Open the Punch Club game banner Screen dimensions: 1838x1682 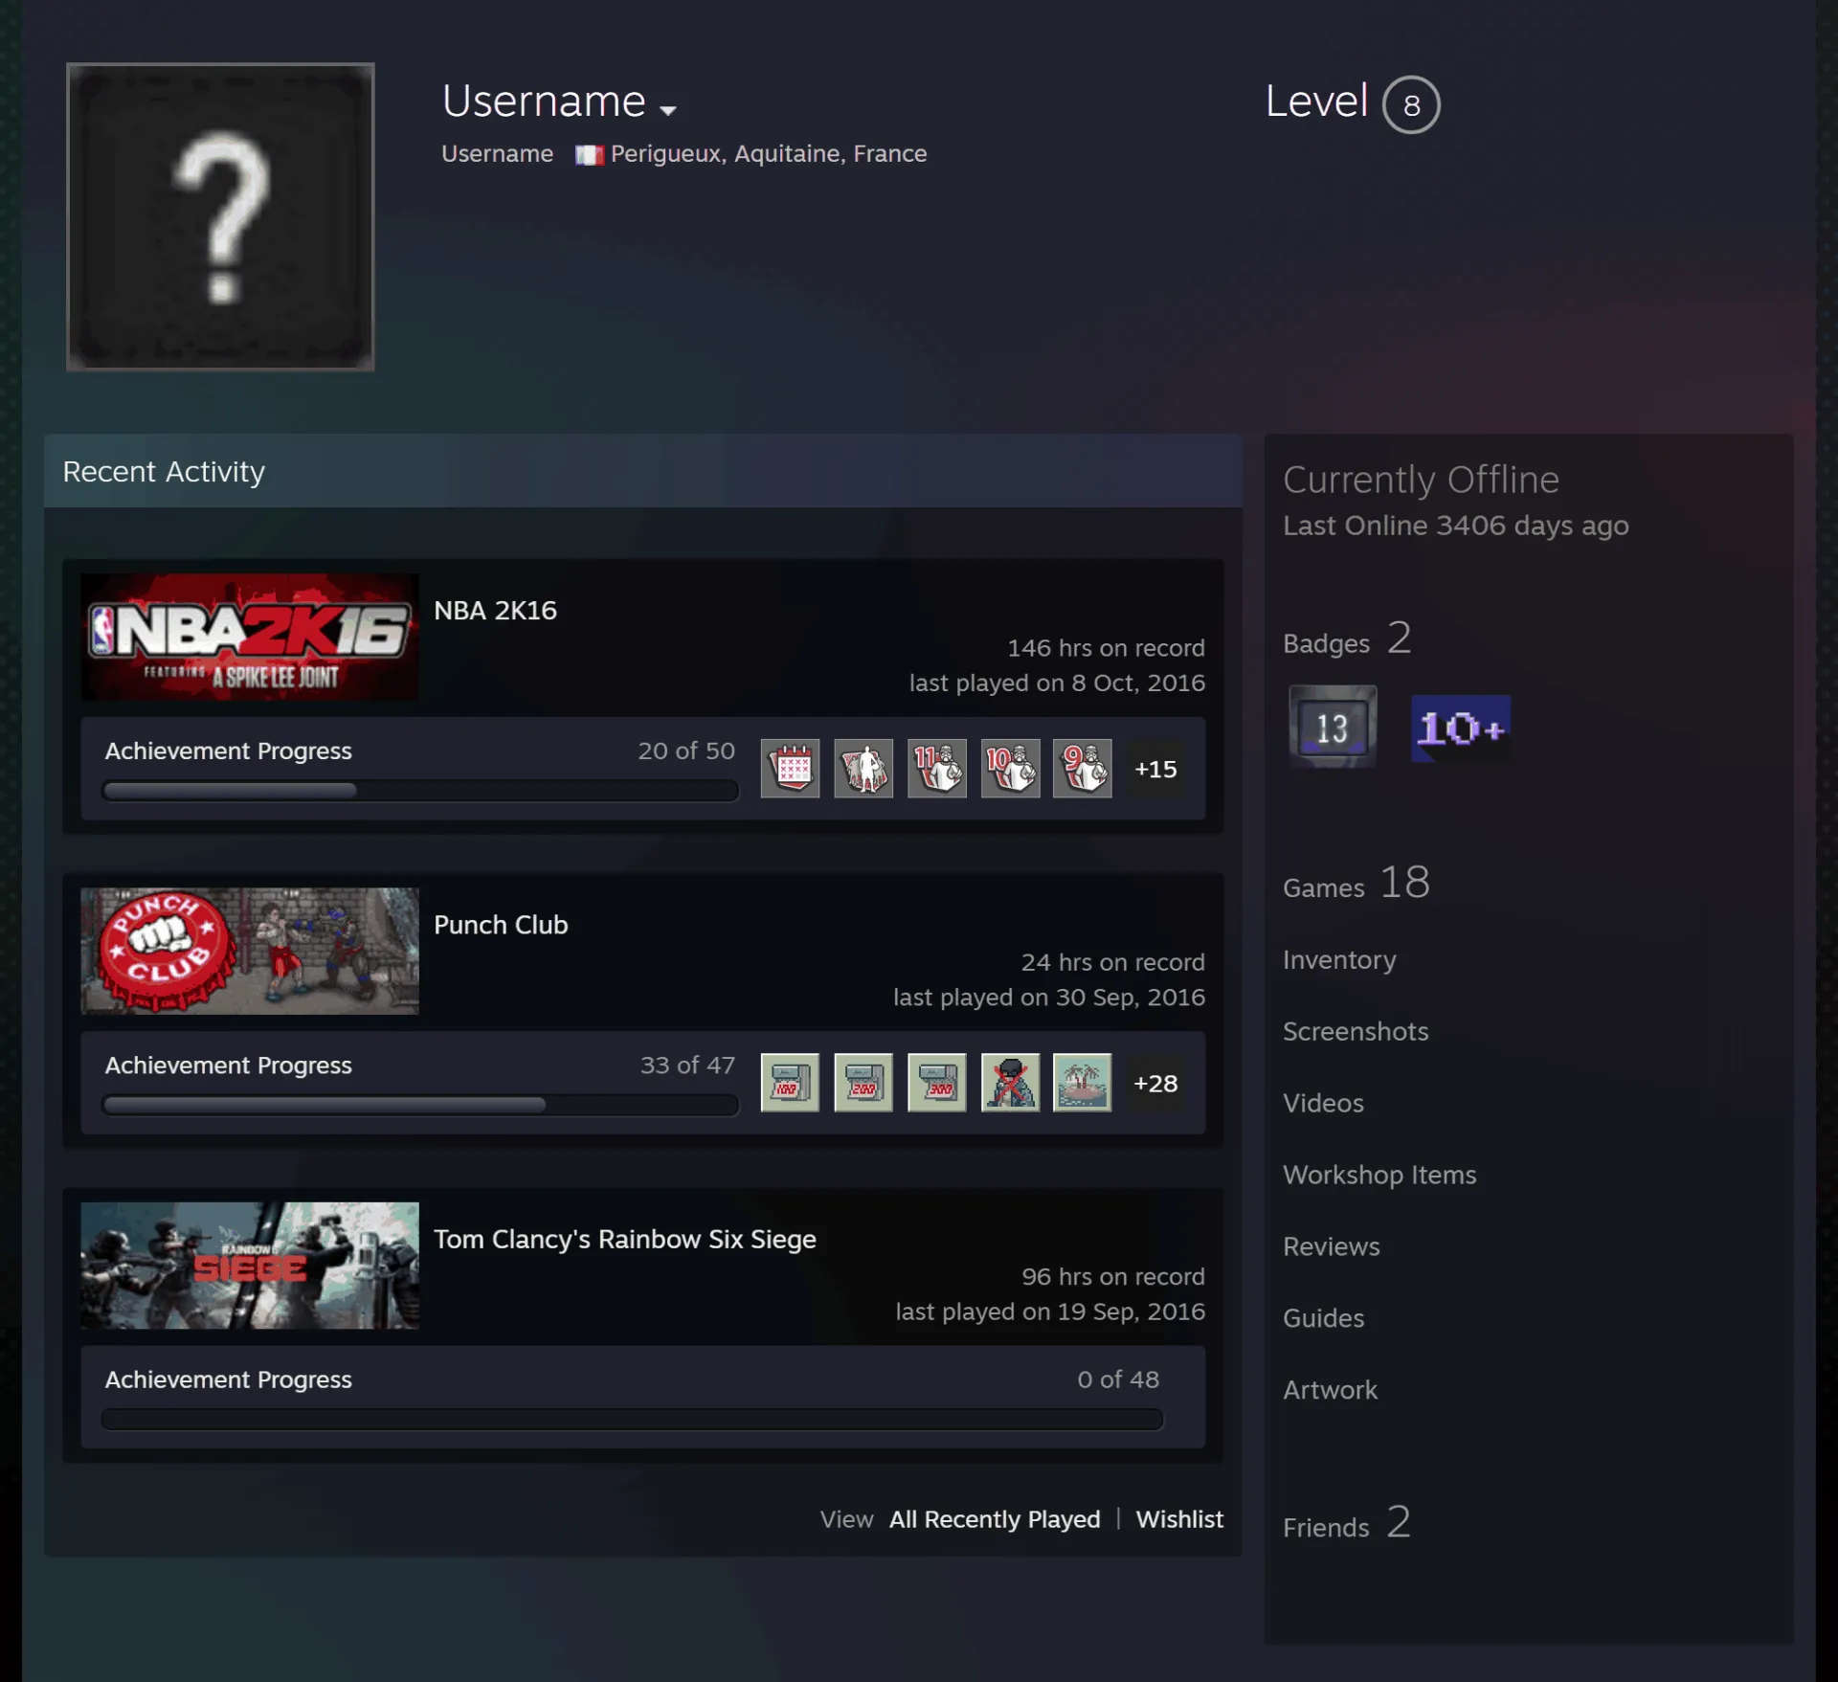[250, 951]
